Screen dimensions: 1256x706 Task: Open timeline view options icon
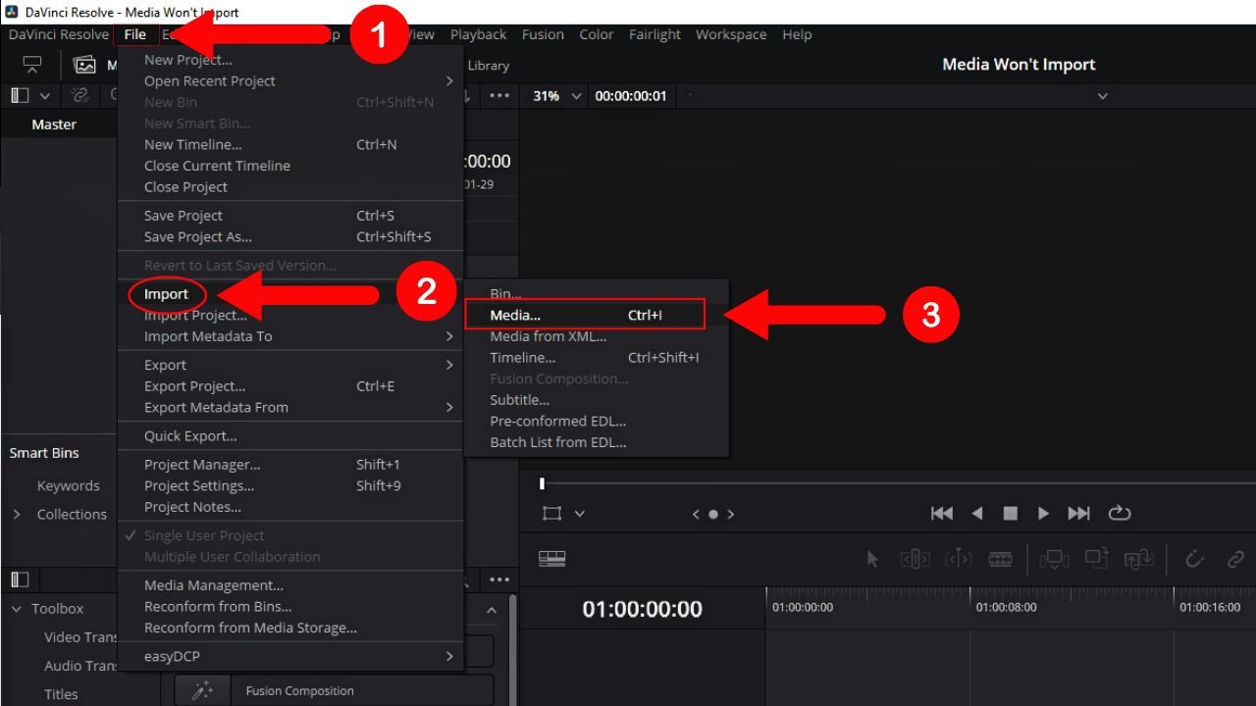552,559
